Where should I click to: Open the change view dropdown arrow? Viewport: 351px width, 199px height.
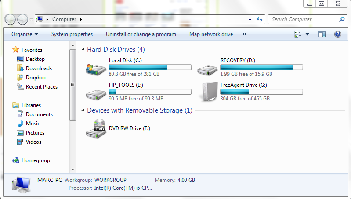[308, 34]
